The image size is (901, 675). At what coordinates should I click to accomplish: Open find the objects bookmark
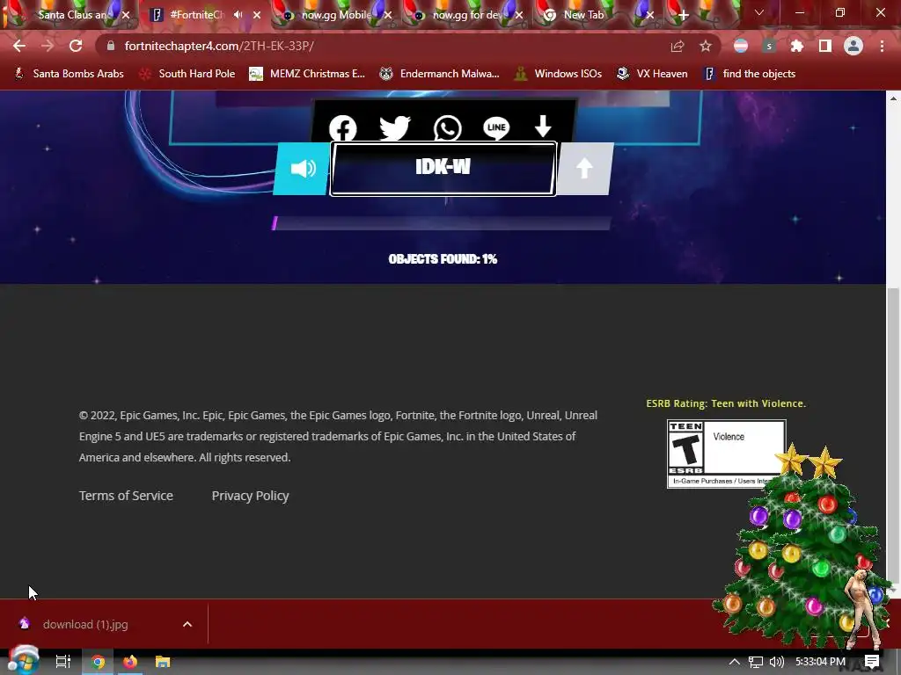point(750,74)
